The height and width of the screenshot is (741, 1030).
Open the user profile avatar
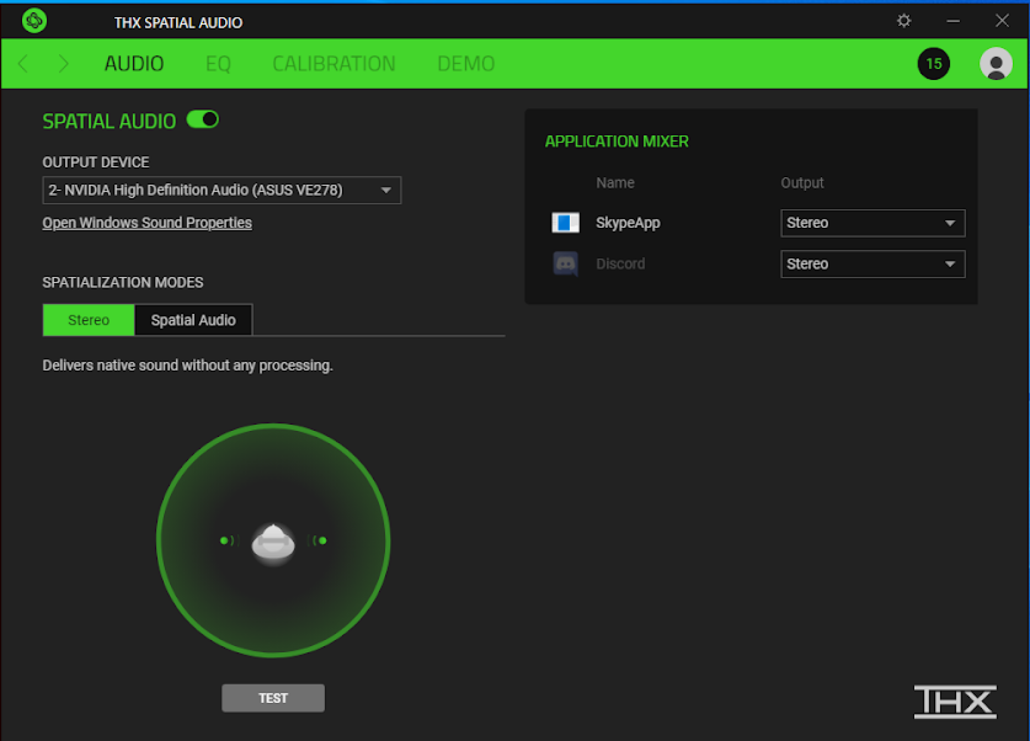tap(995, 63)
